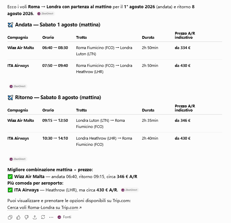
Task: Click the green checkmark beside ITA Airways recommendation
Action: pos(10,190)
